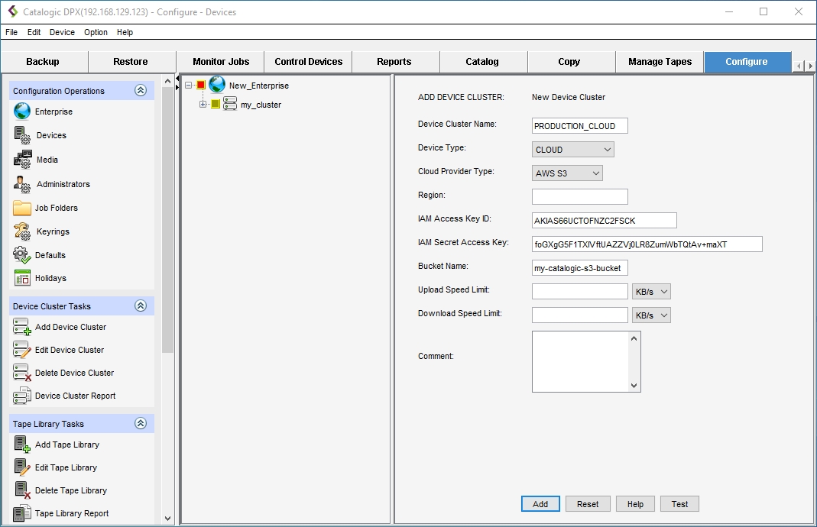The image size is (817, 527).
Task: Click into the Region input field
Action: [579, 197]
